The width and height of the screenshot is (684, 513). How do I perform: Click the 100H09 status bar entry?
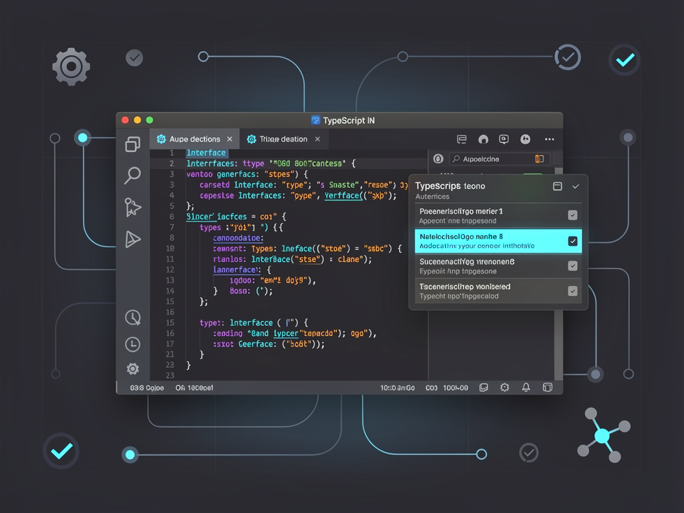tap(456, 388)
